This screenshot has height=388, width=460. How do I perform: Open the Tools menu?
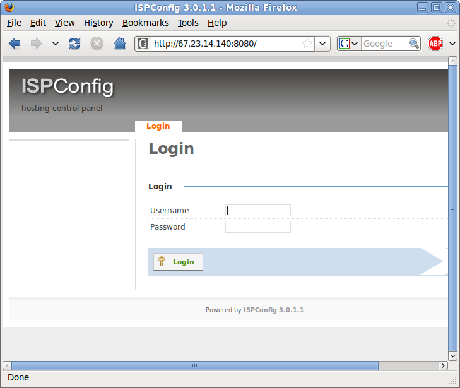[x=188, y=23]
